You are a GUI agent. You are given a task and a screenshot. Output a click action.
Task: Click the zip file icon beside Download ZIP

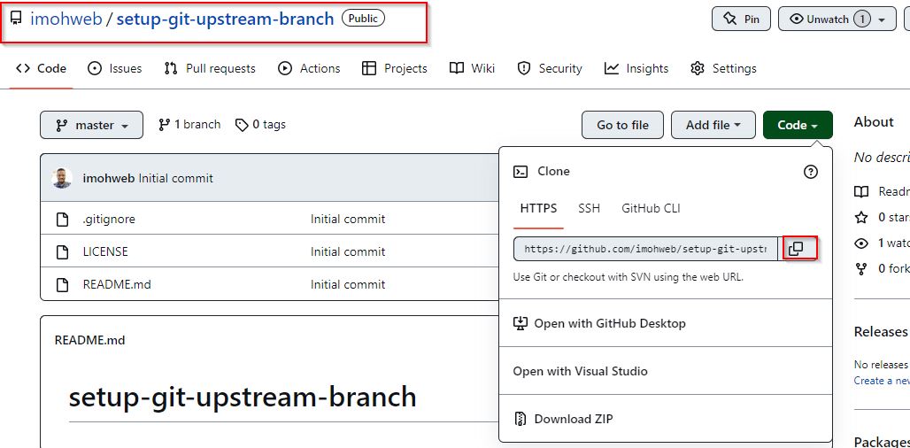pos(520,419)
